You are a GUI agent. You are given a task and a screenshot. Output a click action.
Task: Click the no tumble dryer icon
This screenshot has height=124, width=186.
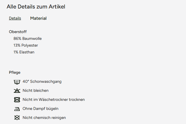[x=17, y=100]
